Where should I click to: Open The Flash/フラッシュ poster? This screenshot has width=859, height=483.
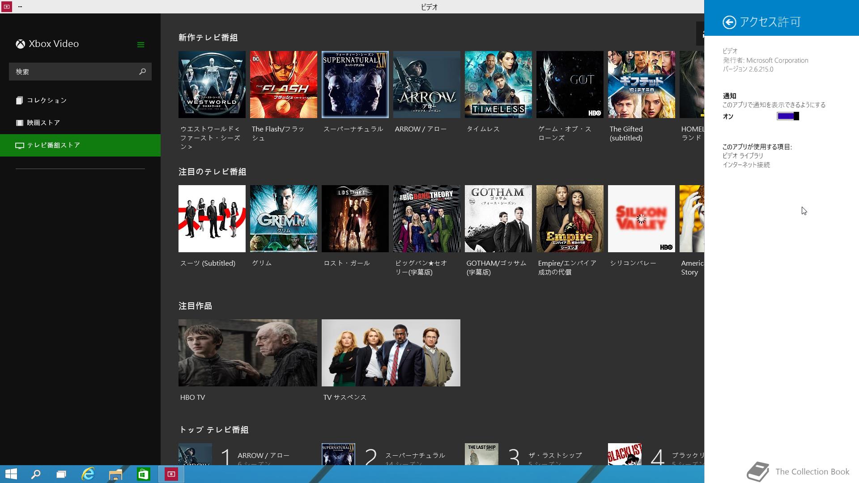(284, 85)
